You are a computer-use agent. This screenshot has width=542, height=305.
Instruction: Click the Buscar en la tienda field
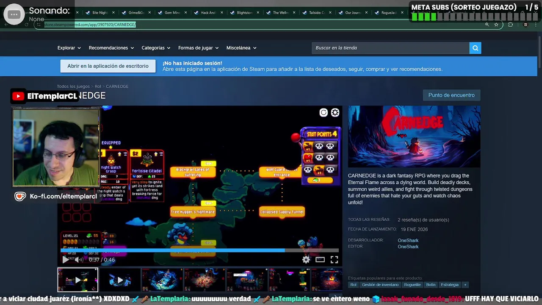[x=390, y=48]
